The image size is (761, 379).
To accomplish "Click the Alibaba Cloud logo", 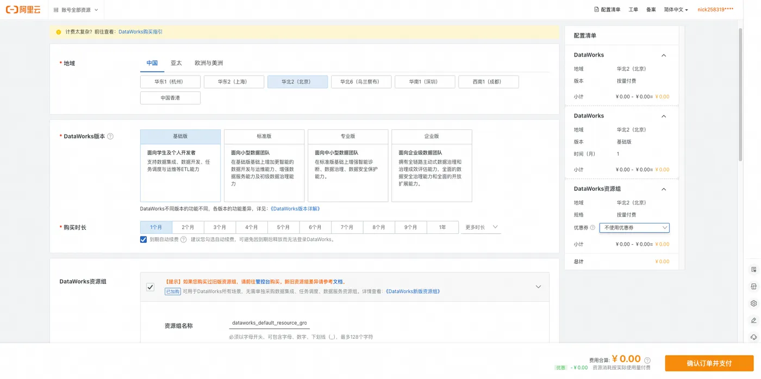I will (x=23, y=10).
